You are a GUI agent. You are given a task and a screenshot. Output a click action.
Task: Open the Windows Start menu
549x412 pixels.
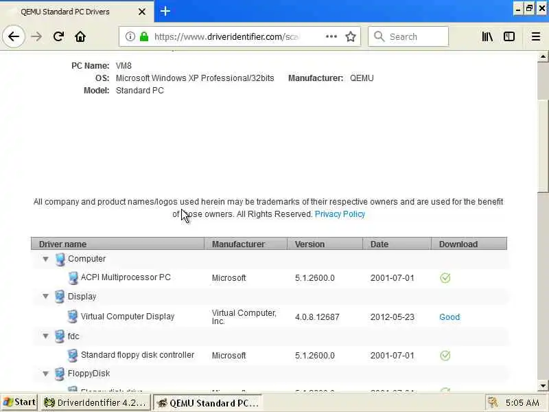(x=19, y=402)
